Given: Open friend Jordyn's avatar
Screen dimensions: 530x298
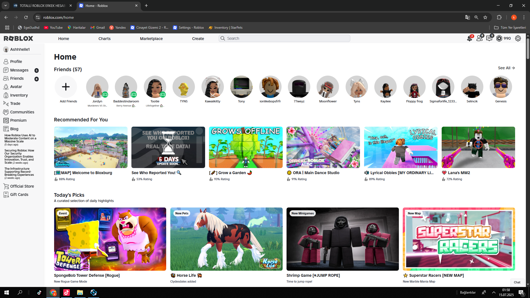Looking at the screenshot, I should [97, 87].
